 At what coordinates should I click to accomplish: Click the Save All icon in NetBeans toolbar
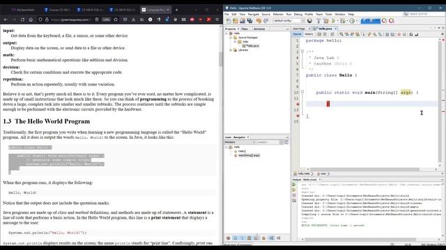(249, 21)
